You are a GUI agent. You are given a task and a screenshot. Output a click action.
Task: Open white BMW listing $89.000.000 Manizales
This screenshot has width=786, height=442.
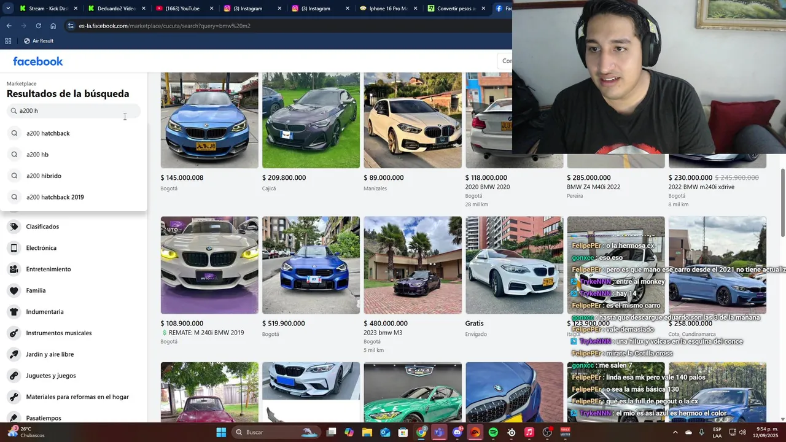point(413,120)
